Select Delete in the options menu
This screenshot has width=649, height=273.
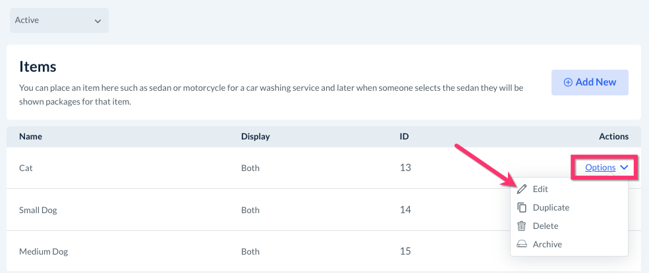coord(546,226)
